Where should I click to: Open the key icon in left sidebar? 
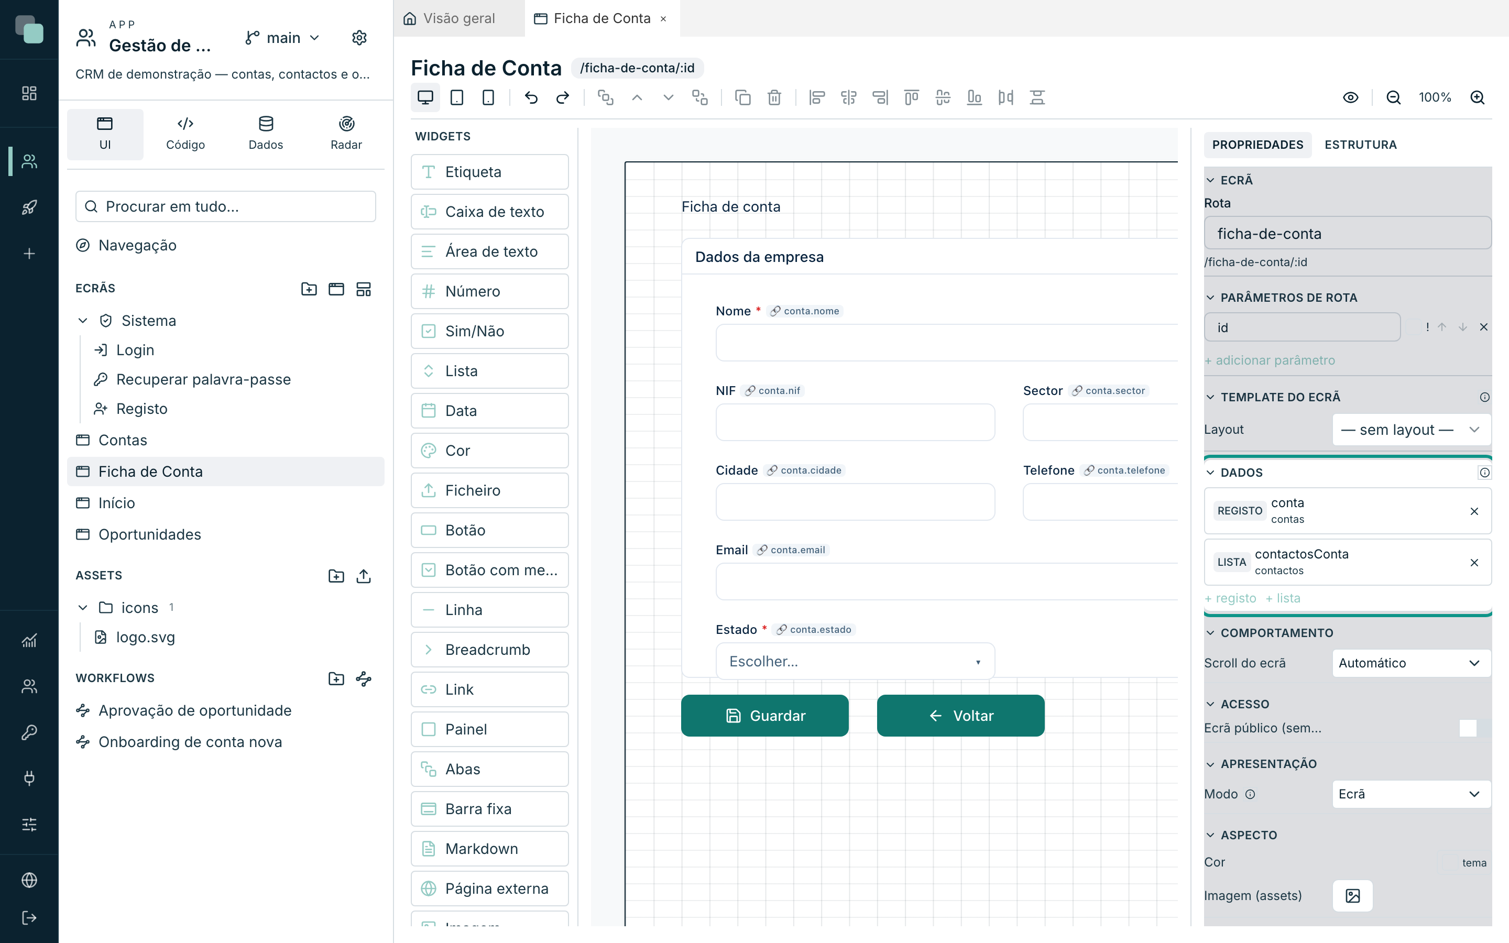pyautogui.click(x=29, y=732)
